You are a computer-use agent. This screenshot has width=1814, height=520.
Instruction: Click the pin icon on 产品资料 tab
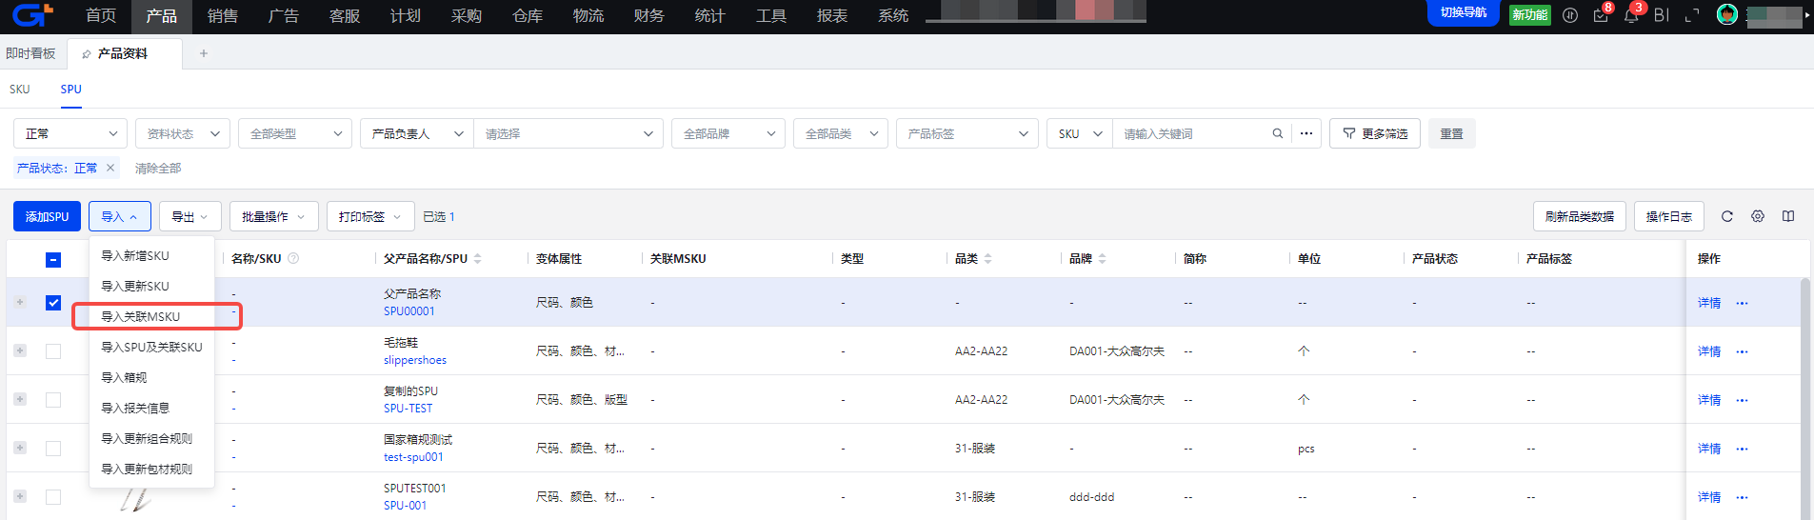87,53
